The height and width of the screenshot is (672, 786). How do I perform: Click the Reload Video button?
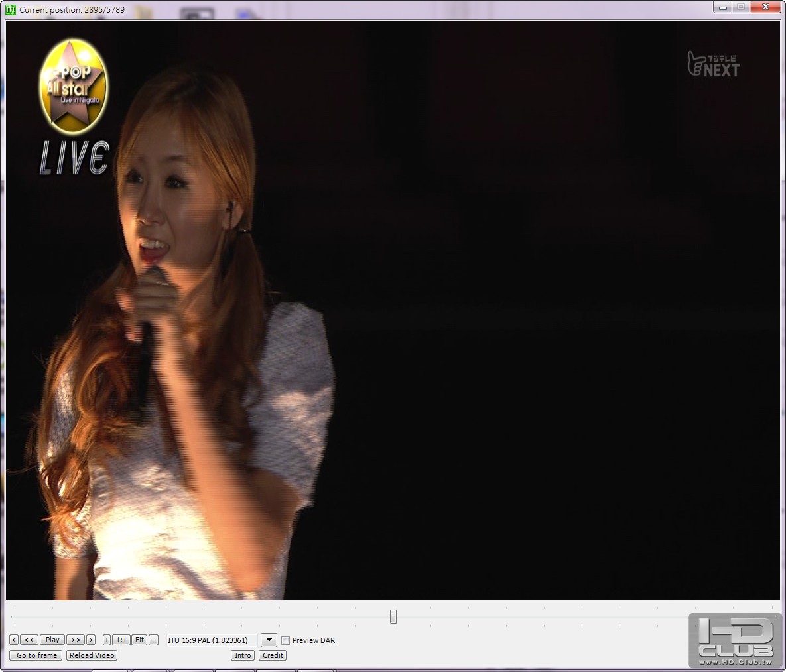coord(92,655)
